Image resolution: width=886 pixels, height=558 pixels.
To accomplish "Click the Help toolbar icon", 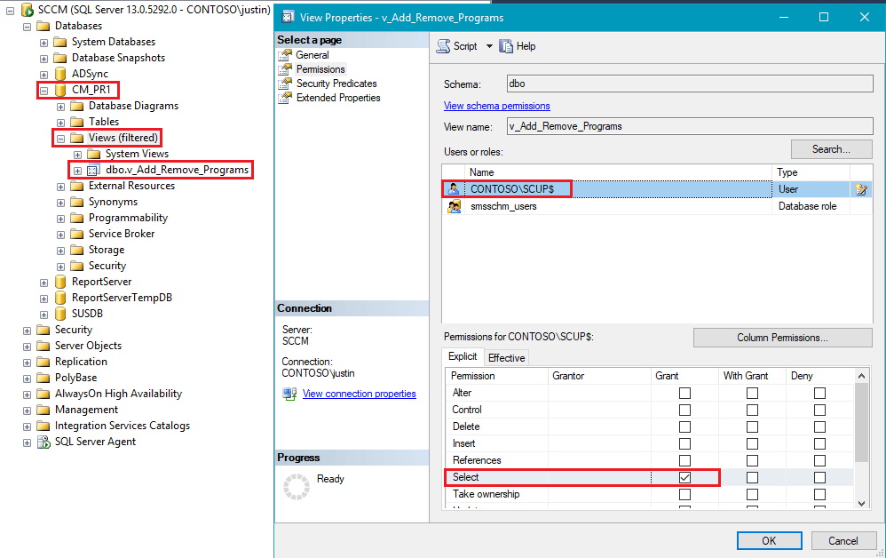I will pos(506,46).
